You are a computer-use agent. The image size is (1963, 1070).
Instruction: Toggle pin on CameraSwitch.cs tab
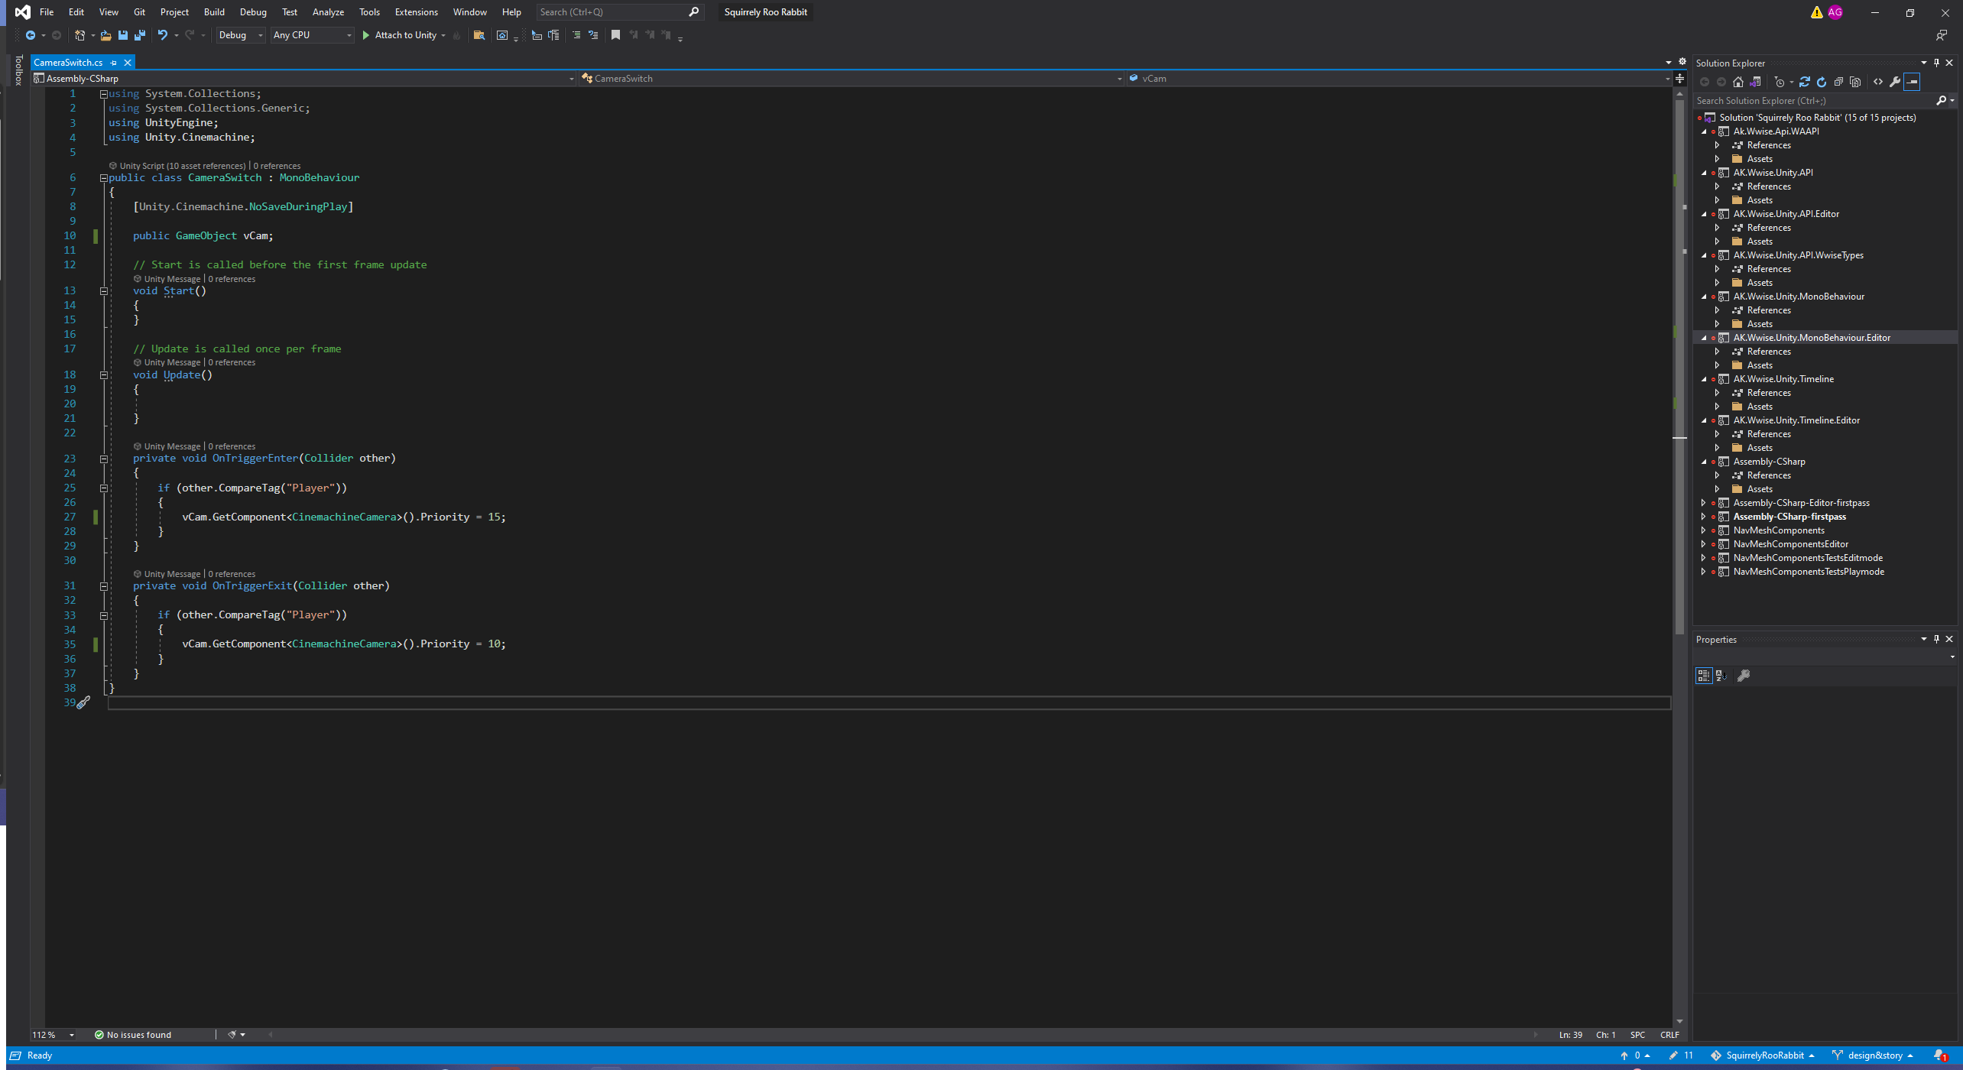(114, 63)
